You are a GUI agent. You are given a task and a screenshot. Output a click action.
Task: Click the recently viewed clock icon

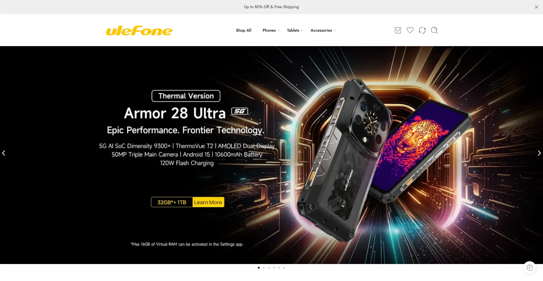[529, 268]
